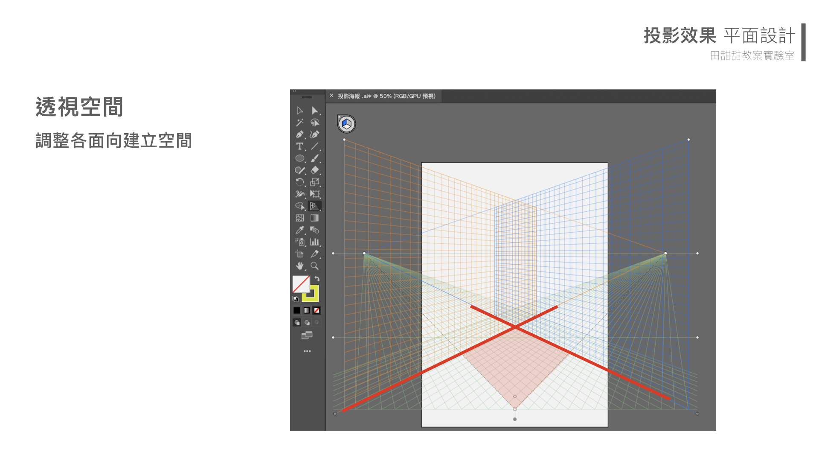Select the Eyedropper tool

coord(300,230)
